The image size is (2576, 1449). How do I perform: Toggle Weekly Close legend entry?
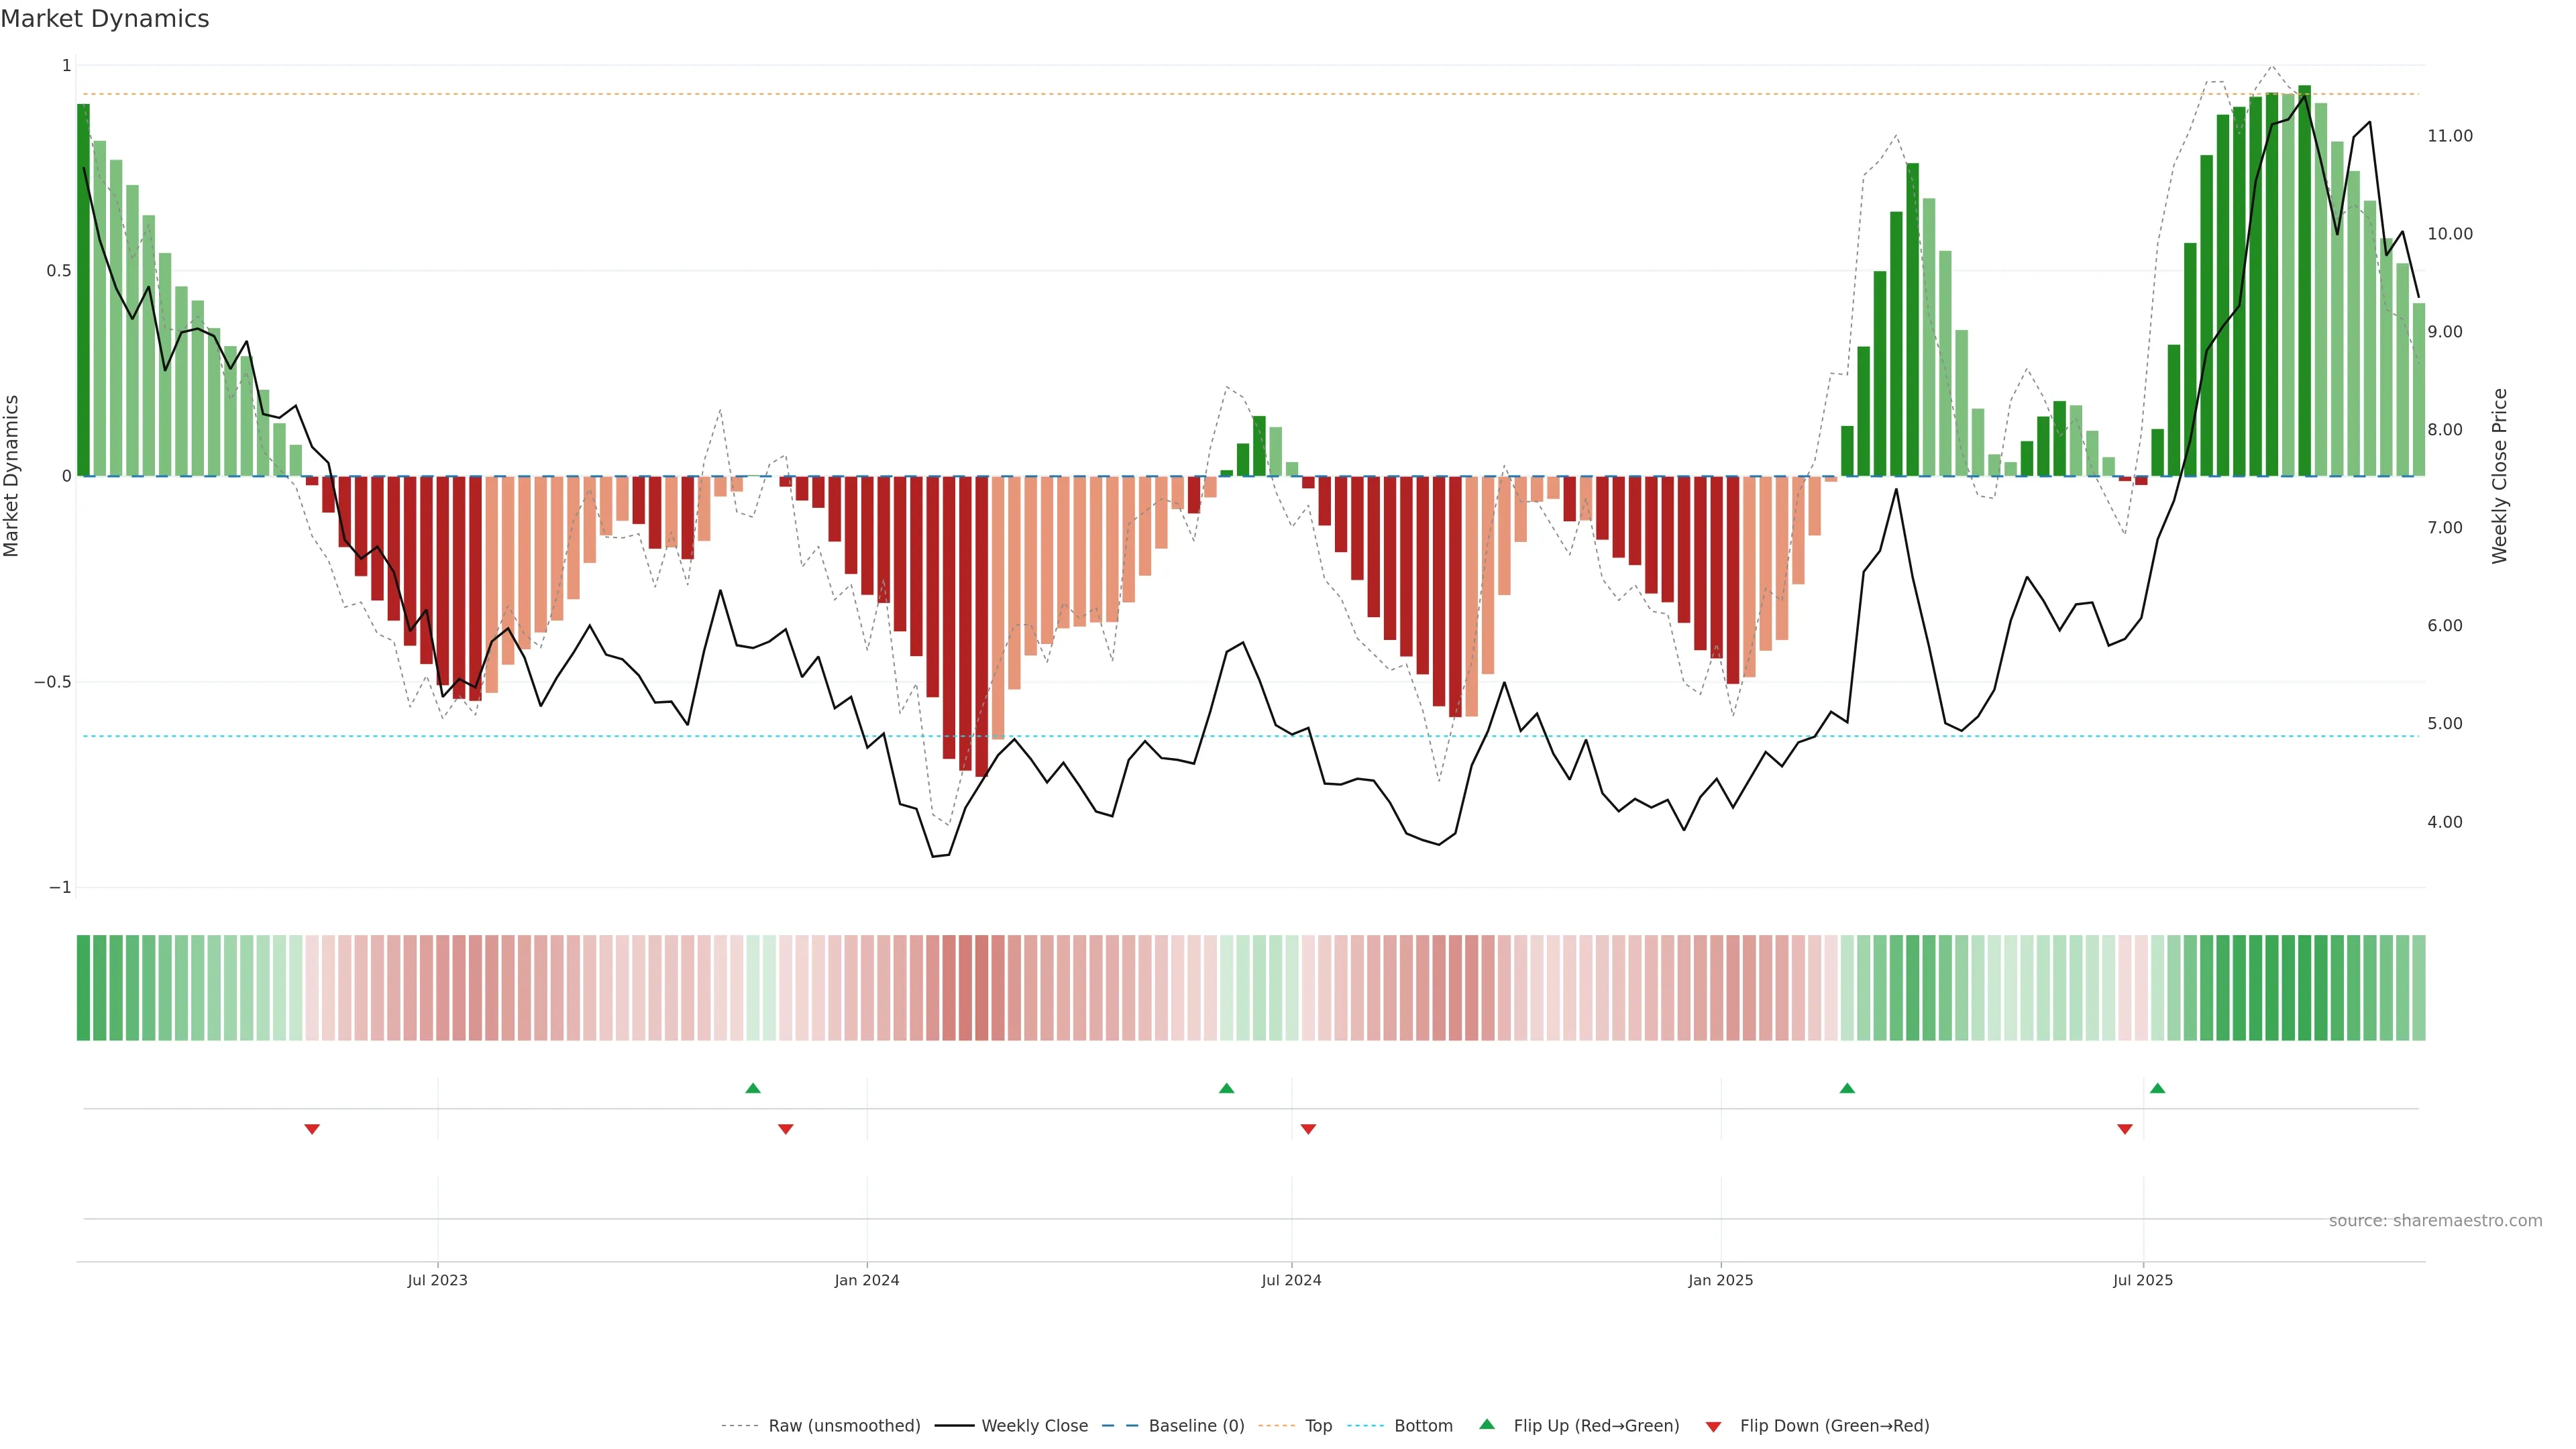click(1034, 1426)
